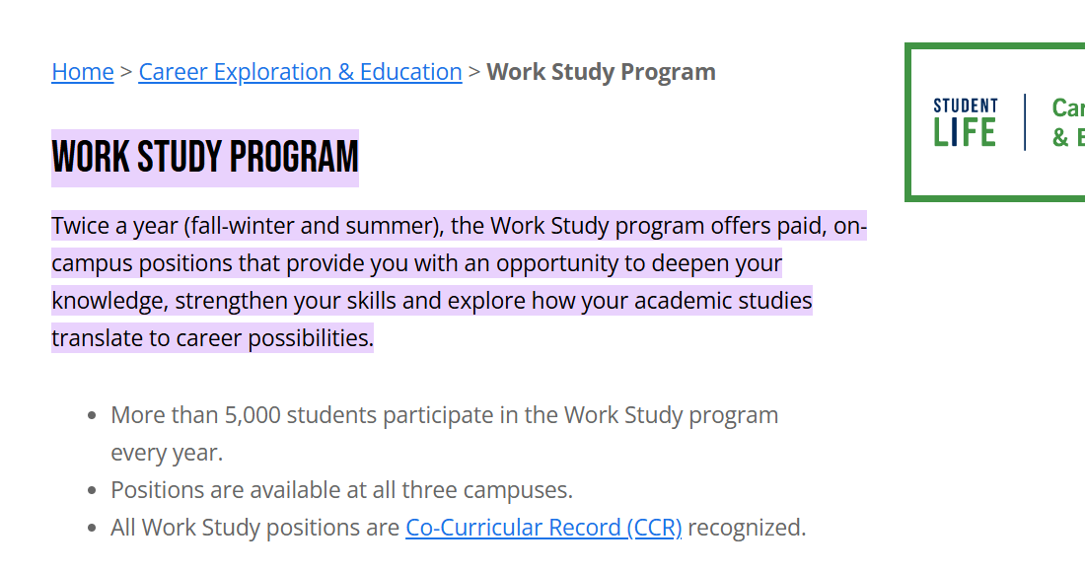Click the Work Study Program breadcrumb text
The height and width of the screenshot is (573, 1085).
601,72
